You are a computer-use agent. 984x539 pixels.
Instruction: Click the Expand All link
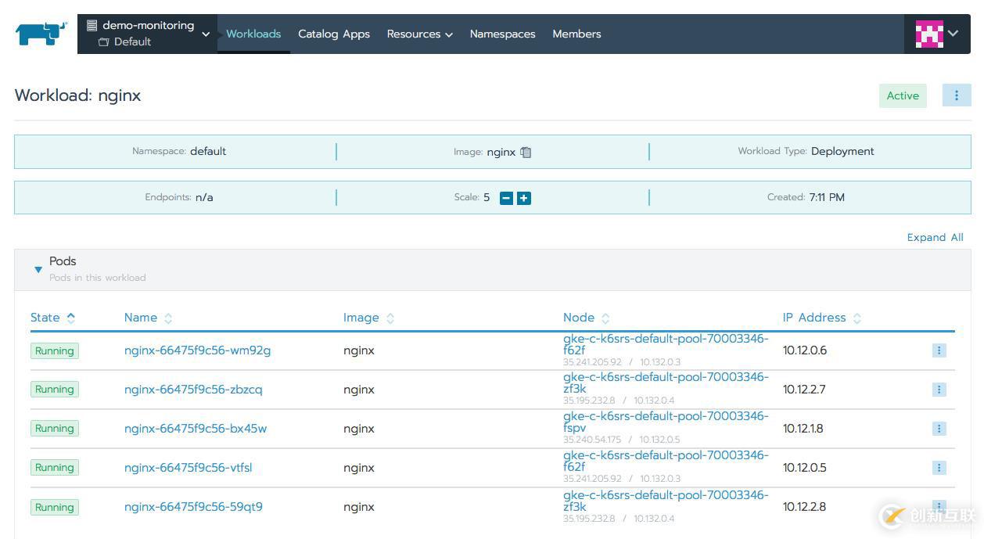click(935, 237)
